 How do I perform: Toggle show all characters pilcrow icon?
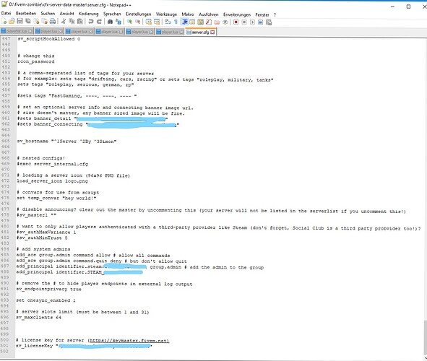coord(176,22)
